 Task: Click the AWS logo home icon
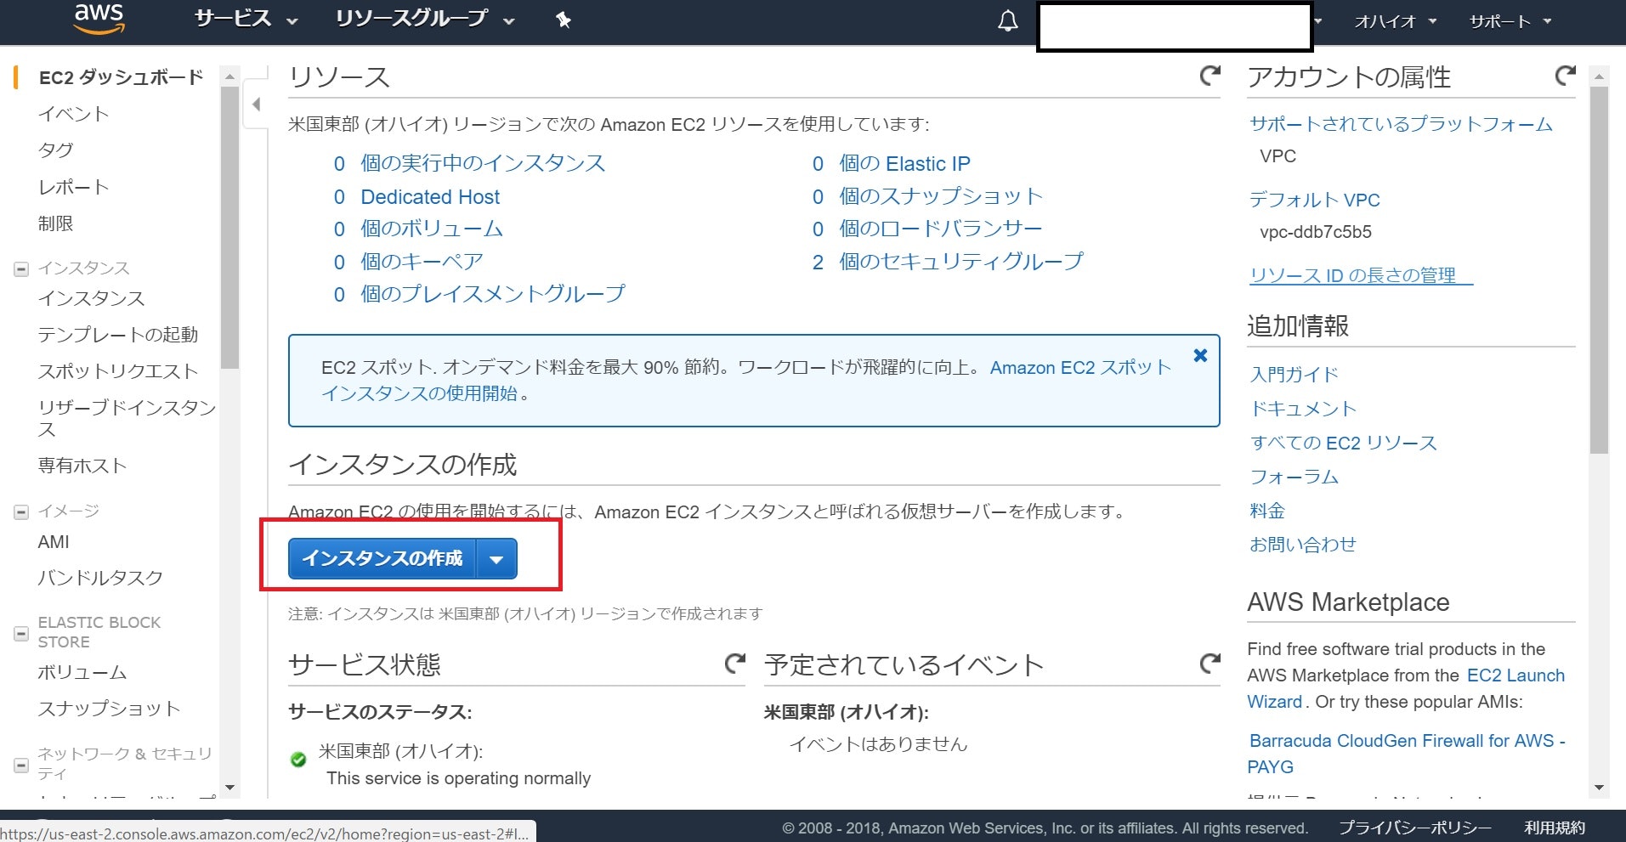pyautogui.click(x=99, y=18)
